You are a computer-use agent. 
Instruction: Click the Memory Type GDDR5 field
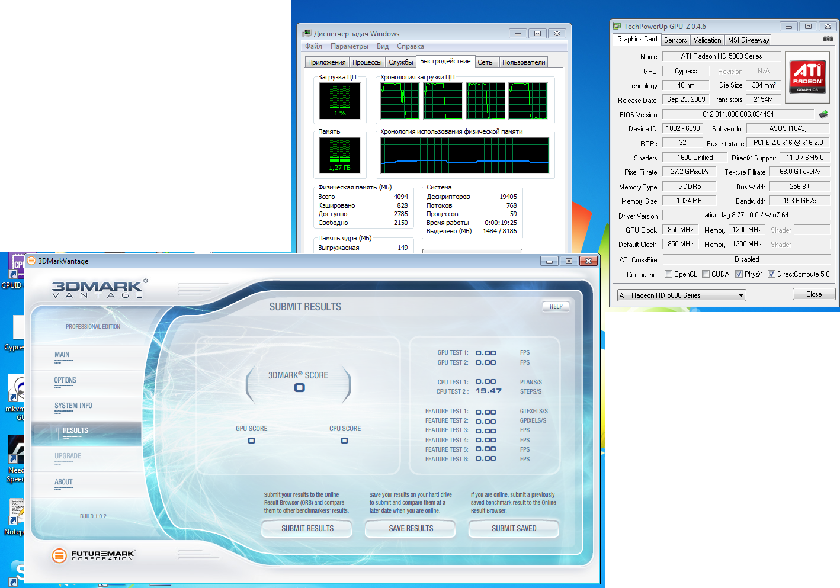(x=690, y=187)
